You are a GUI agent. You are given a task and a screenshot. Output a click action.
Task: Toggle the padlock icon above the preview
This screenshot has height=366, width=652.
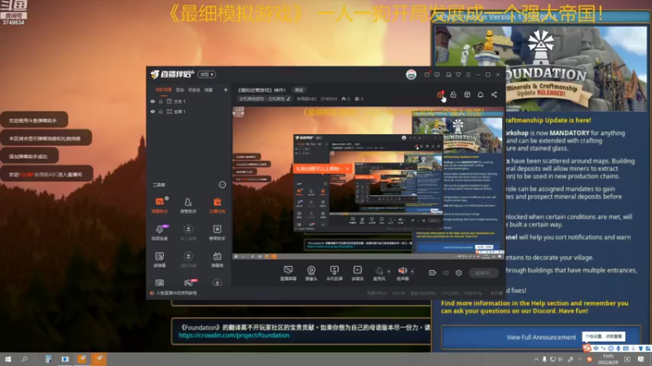[x=454, y=94]
